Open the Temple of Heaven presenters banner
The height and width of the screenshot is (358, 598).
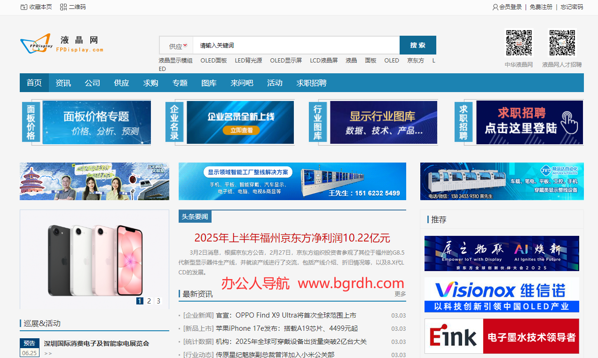pyautogui.click(x=94, y=181)
